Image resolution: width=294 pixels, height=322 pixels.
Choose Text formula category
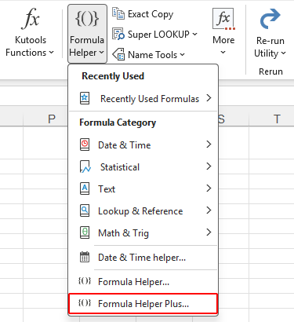coord(143,188)
